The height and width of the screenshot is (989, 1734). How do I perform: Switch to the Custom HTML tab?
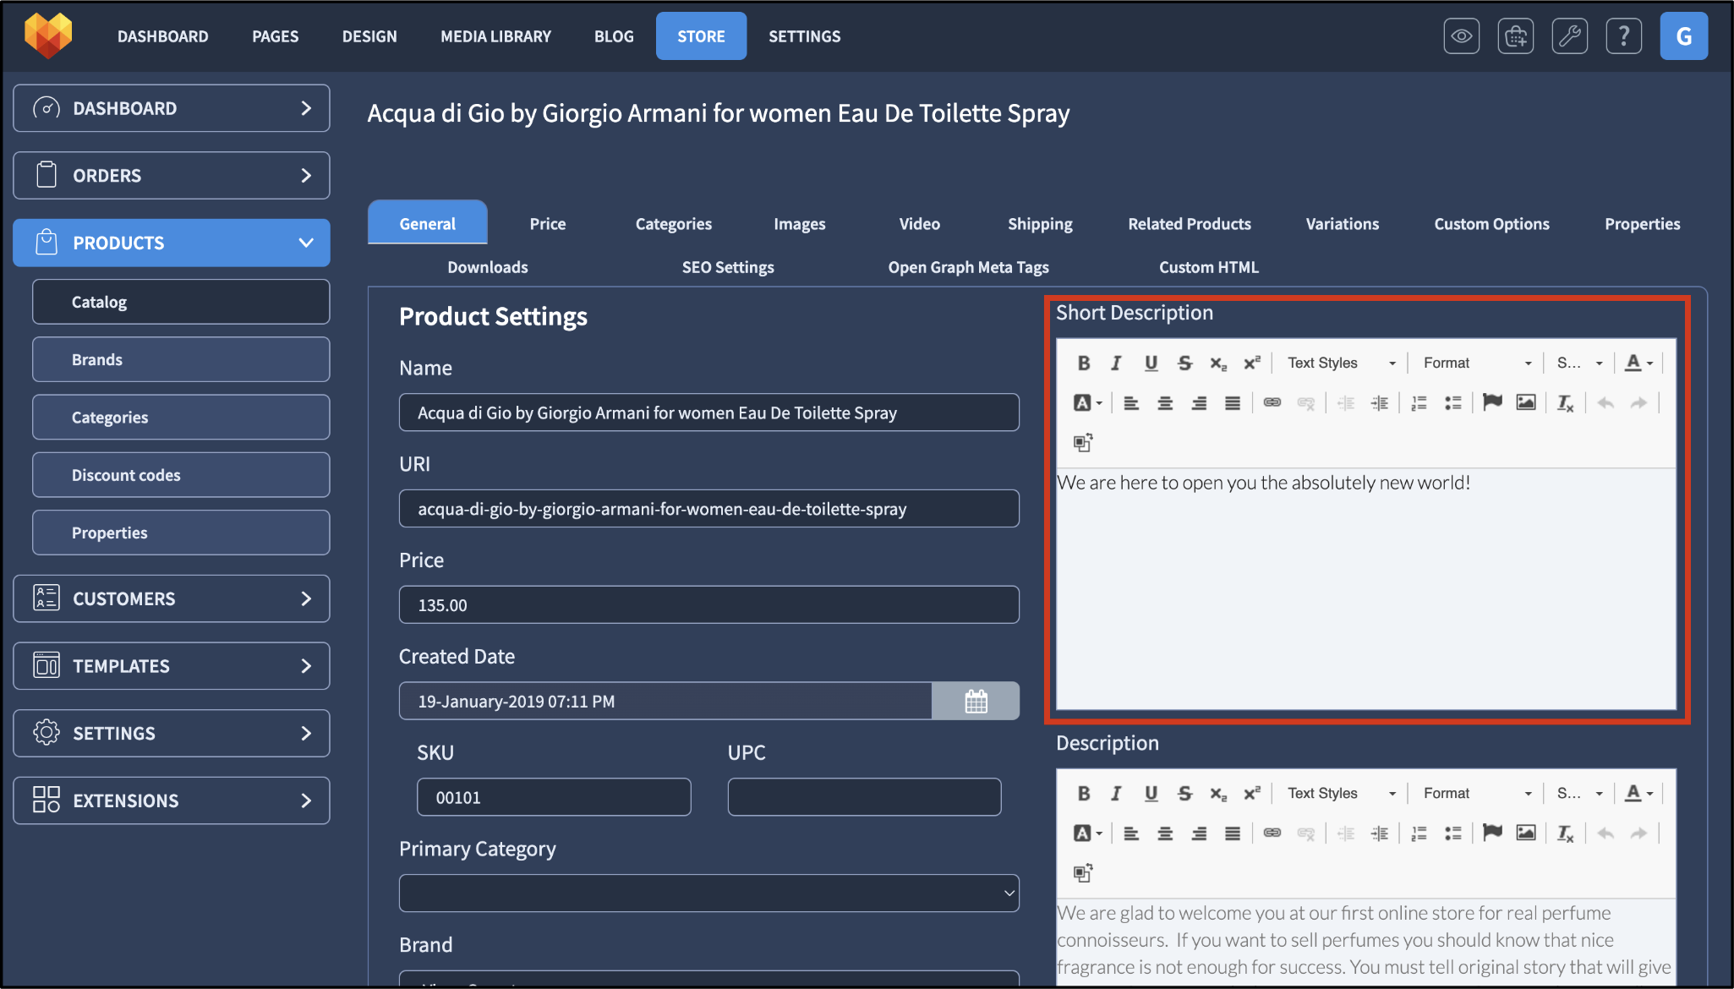click(x=1208, y=267)
